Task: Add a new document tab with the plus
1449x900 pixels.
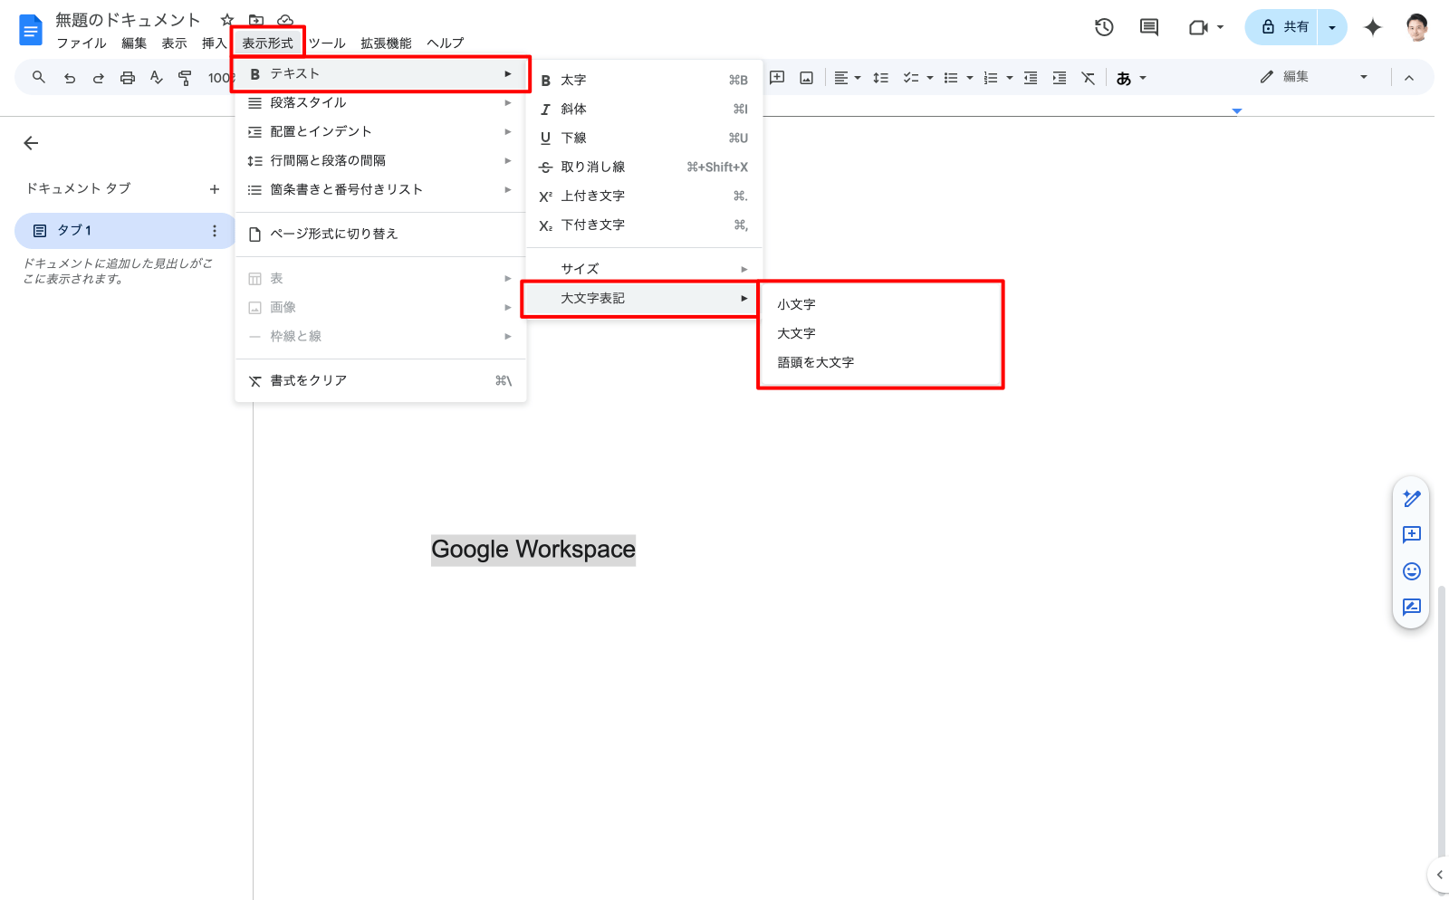Action: (215, 189)
